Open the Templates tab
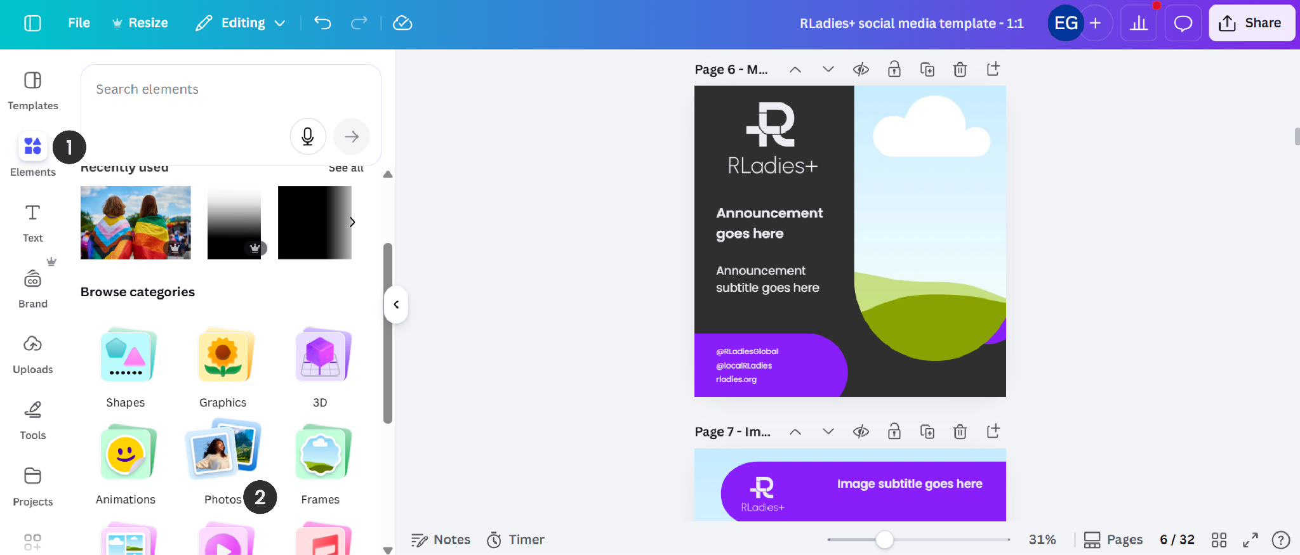The width and height of the screenshot is (1300, 555). (x=33, y=91)
